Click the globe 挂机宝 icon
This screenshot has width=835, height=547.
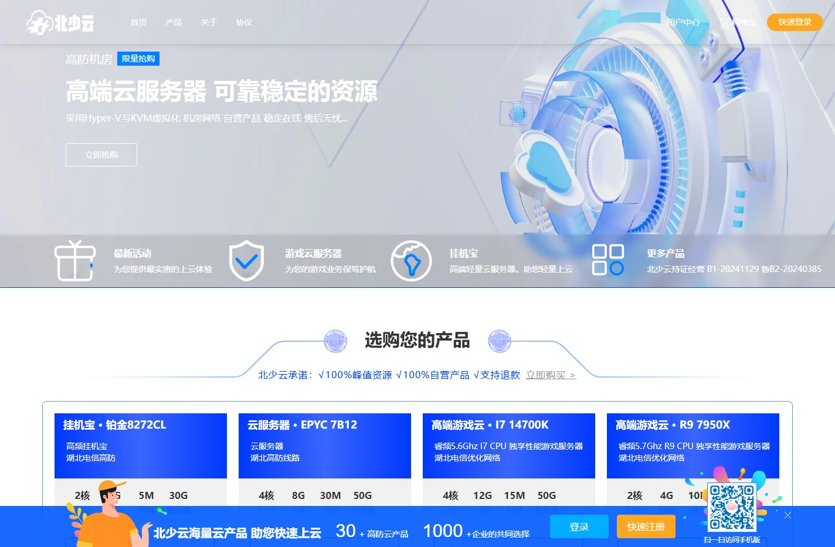(x=411, y=260)
